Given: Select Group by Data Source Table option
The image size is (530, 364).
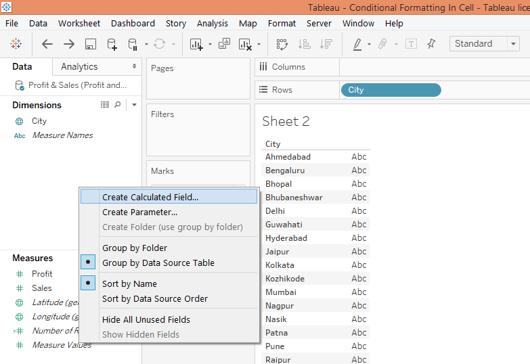Looking at the screenshot, I should point(158,263).
